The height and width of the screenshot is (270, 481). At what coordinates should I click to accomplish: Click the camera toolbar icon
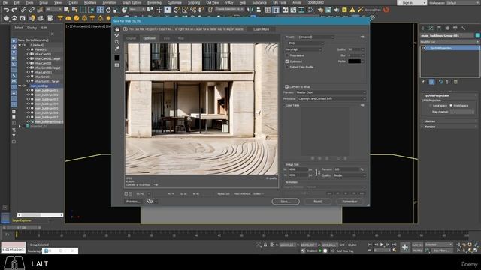click(x=50, y=18)
